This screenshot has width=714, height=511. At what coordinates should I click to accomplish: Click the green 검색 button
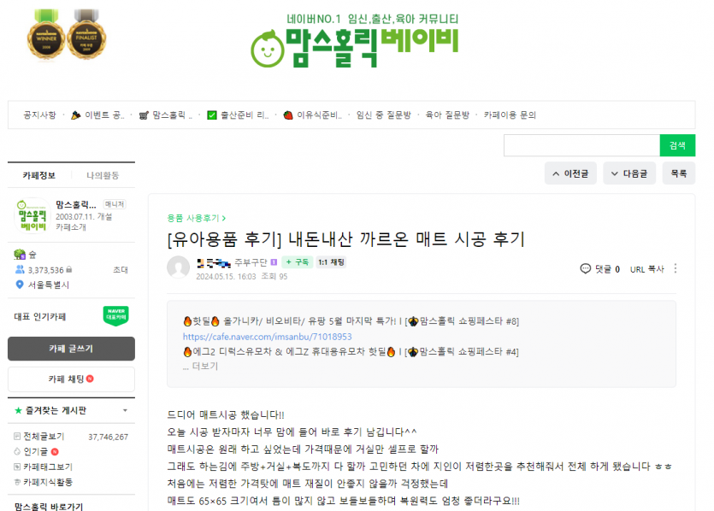click(677, 145)
